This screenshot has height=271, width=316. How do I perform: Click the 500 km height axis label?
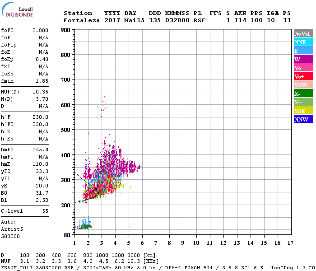click(x=65, y=130)
